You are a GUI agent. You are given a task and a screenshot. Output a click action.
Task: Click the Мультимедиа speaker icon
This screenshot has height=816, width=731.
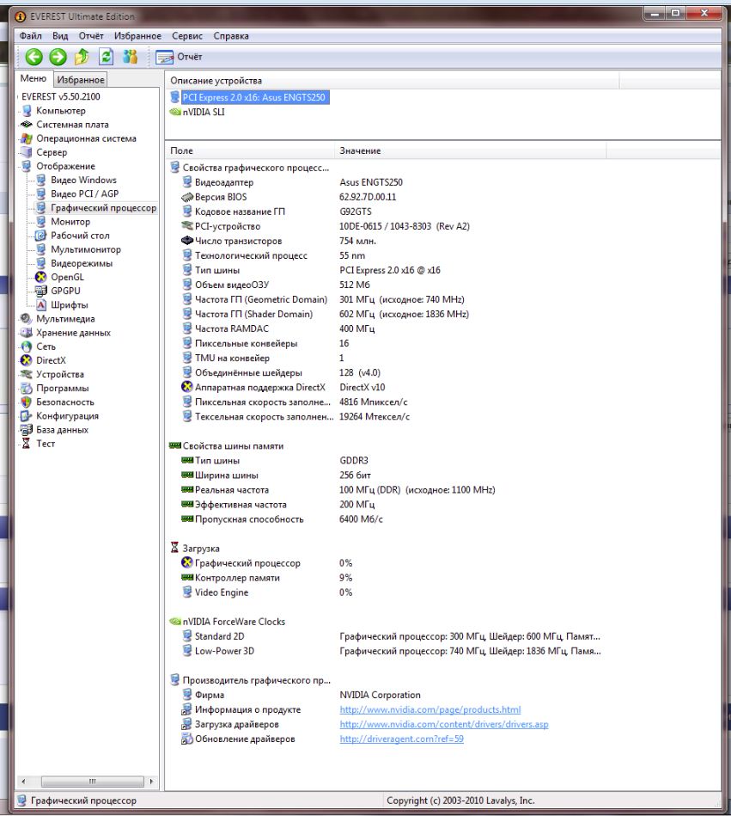click(26, 318)
